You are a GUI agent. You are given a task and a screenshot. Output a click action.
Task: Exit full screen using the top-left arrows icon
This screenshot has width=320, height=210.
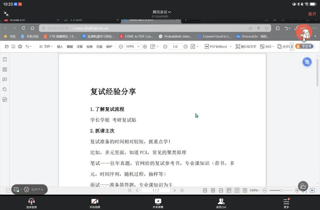coord(6,14)
